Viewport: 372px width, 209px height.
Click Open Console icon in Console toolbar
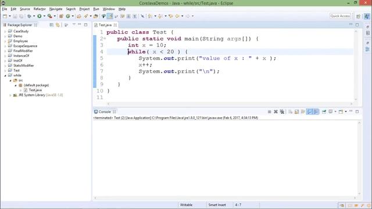point(341,111)
